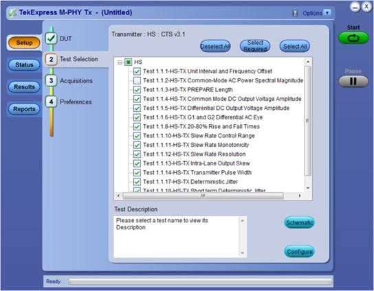The width and height of the screenshot is (374, 291).
Task: Close the TekExpress window
Action: point(366,7)
